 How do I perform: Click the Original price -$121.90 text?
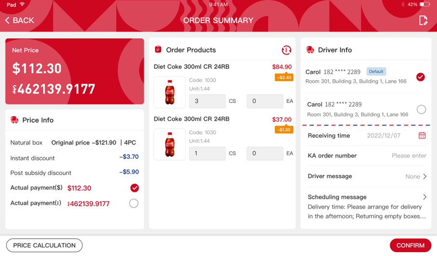click(x=83, y=142)
